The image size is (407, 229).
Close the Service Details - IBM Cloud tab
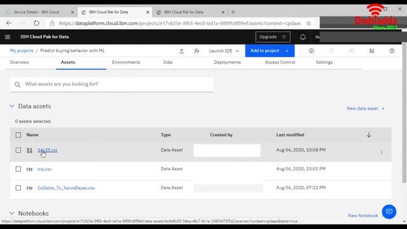click(72, 12)
